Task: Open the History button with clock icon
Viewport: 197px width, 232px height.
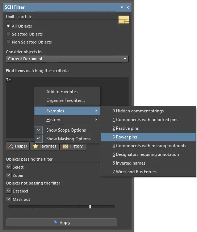Action: 73,146
